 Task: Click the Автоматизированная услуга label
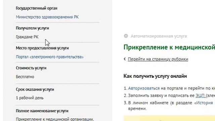coord(159,36)
